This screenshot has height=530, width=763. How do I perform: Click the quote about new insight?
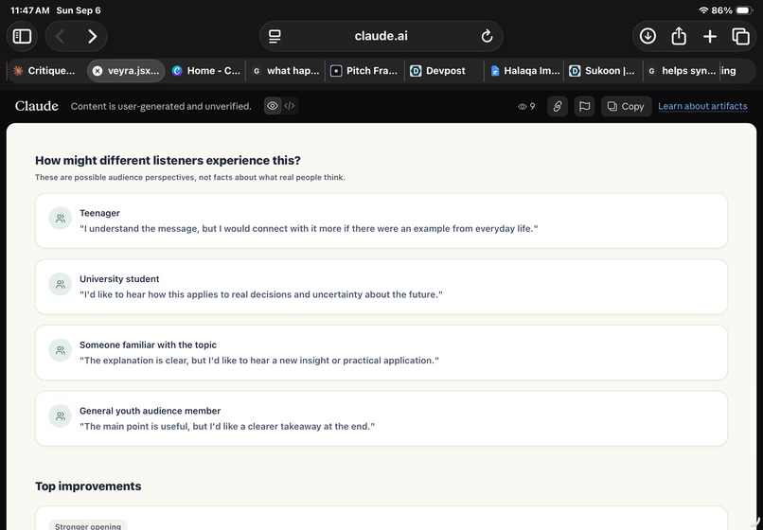click(259, 361)
